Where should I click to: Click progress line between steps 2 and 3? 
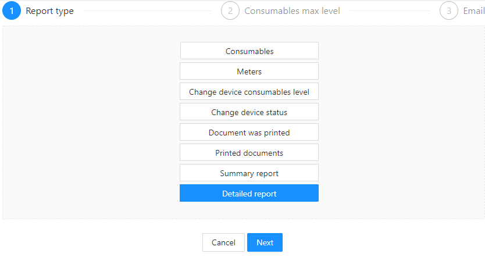click(x=390, y=11)
